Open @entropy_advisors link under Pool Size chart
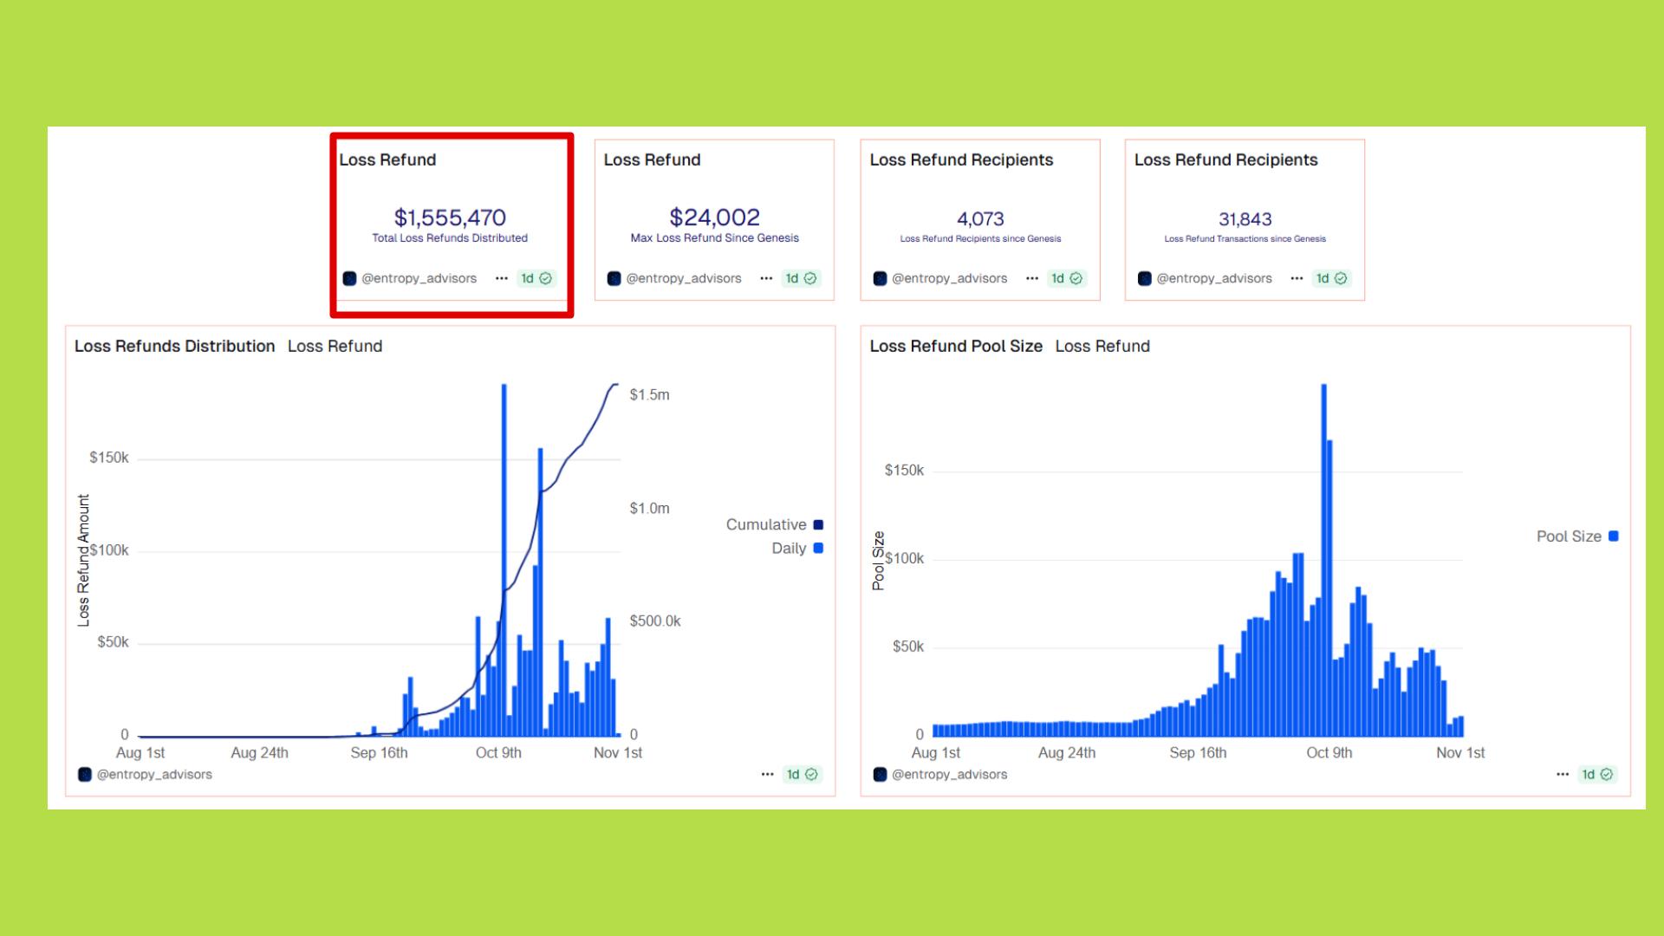The width and height of the screenshot is (1664, 936). 949,774
